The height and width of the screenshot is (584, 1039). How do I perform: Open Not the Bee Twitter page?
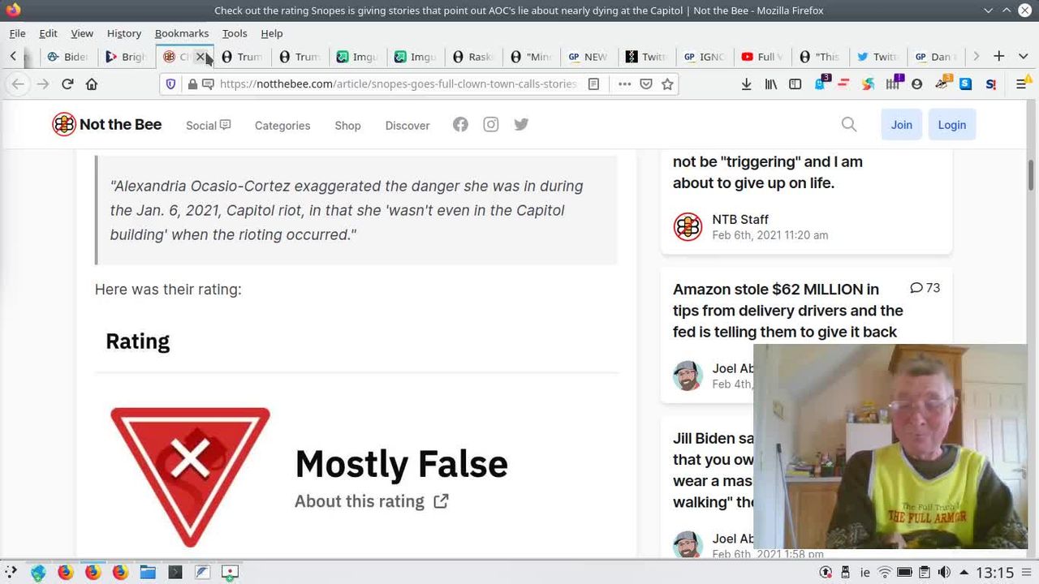pyautogui.click(x=521, y=124)
